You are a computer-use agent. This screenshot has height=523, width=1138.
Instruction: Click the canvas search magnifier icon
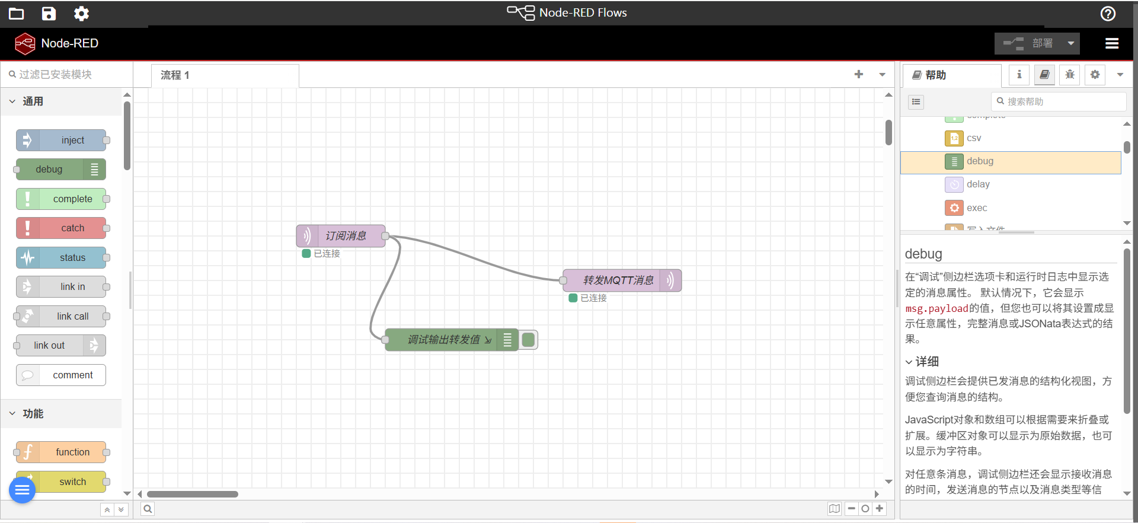tap(148, 509)
